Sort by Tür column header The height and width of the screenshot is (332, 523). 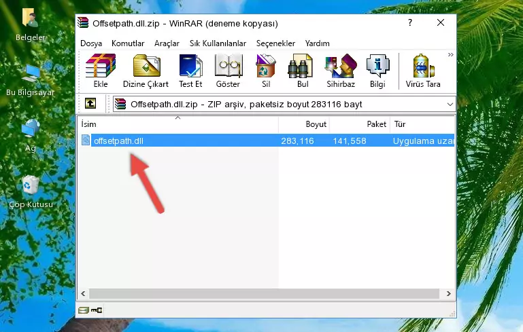(x=422, y=124)
